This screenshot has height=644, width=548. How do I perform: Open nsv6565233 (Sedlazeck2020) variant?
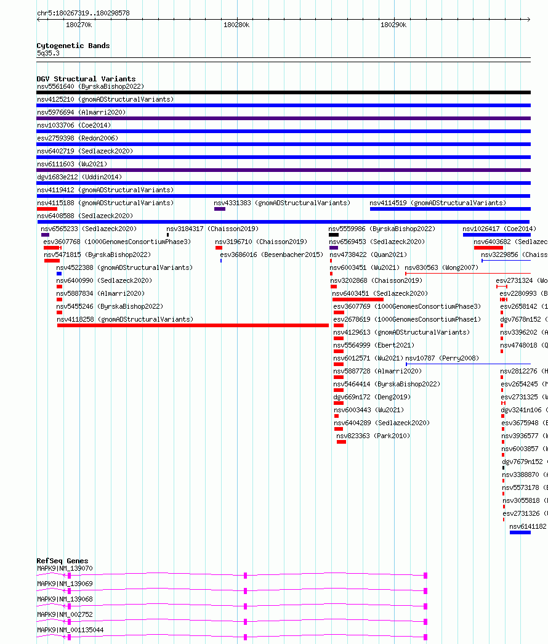pyautogui.click(x=89, y=229)
